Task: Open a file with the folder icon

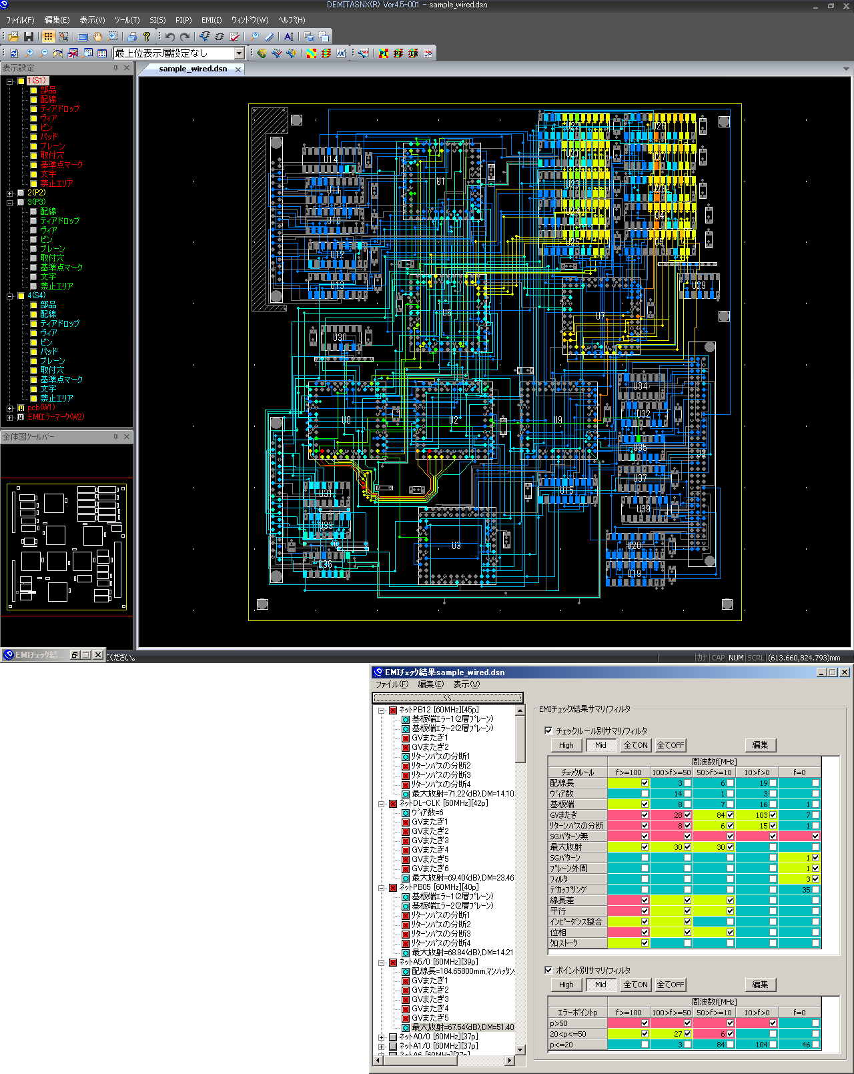Action: click(x=13, y=37)
